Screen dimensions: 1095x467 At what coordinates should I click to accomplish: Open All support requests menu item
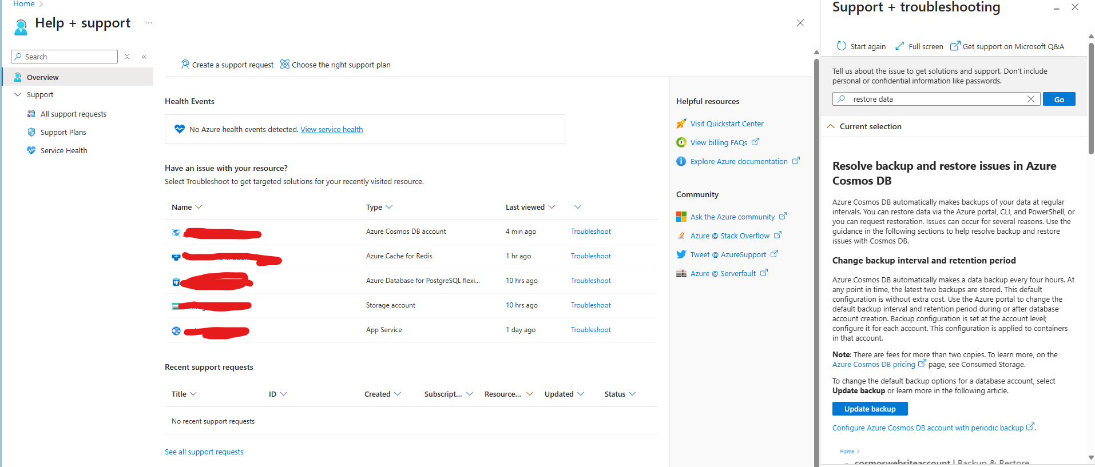click(x=73, y=114)
